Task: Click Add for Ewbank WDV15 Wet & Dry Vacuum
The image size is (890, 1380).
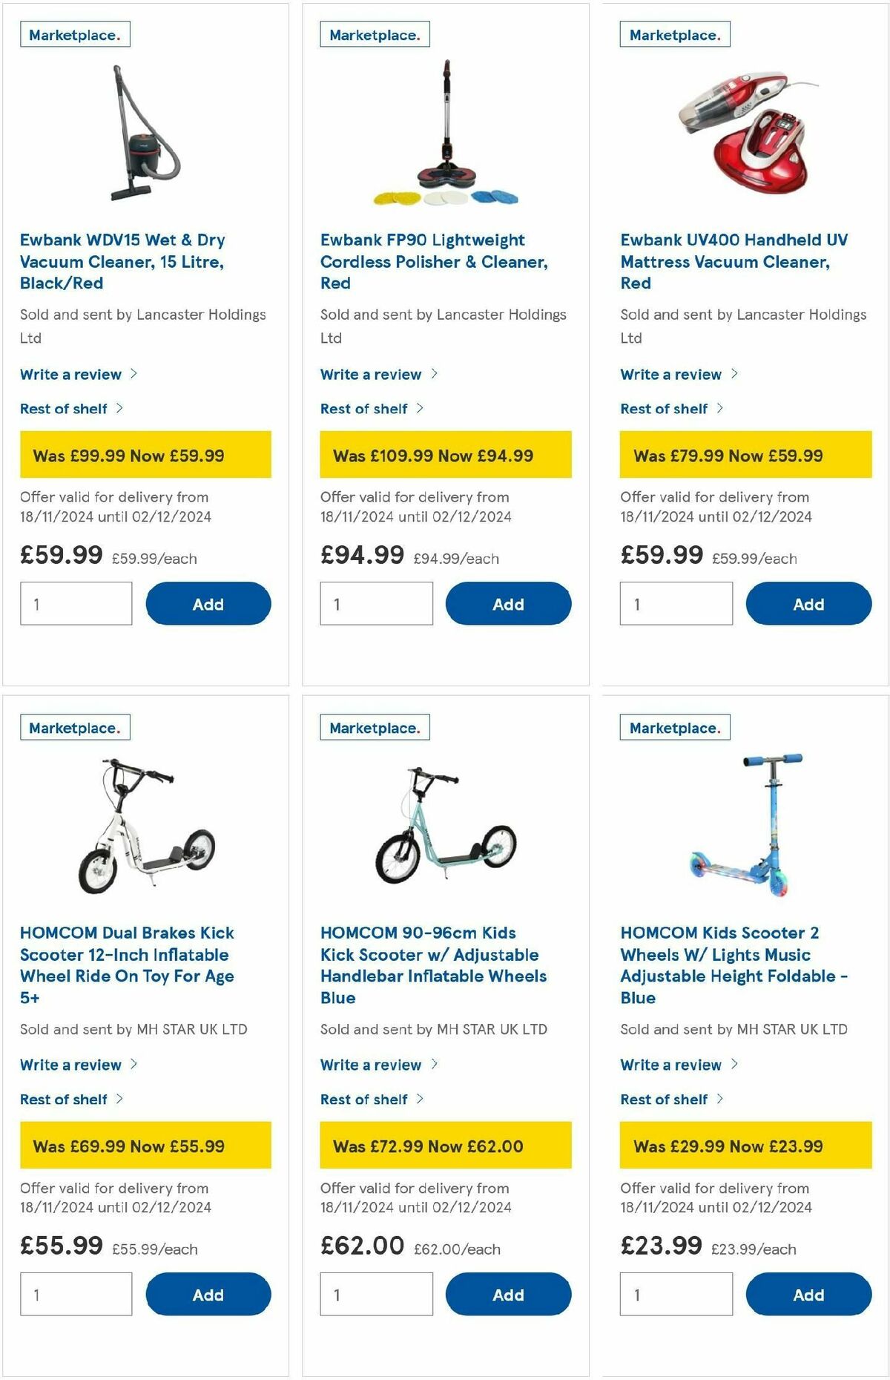Action: tap(208, 603)
